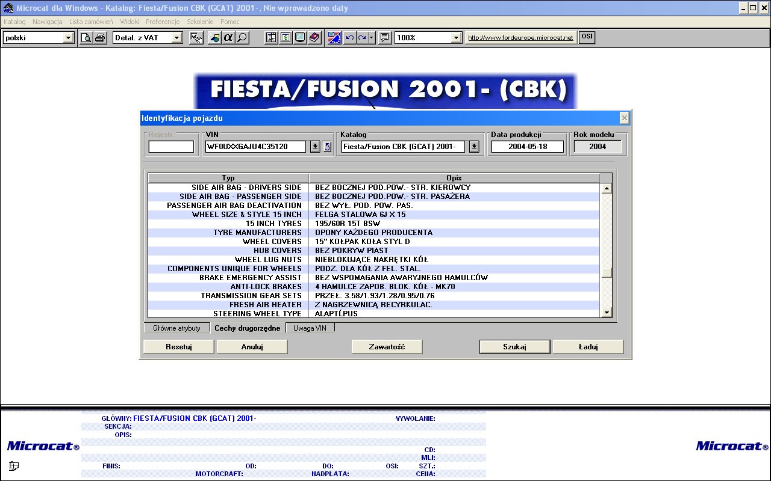The image size is (771, 481).
Task: Open the Pomoc menu
Action: (x=230, y=22)
